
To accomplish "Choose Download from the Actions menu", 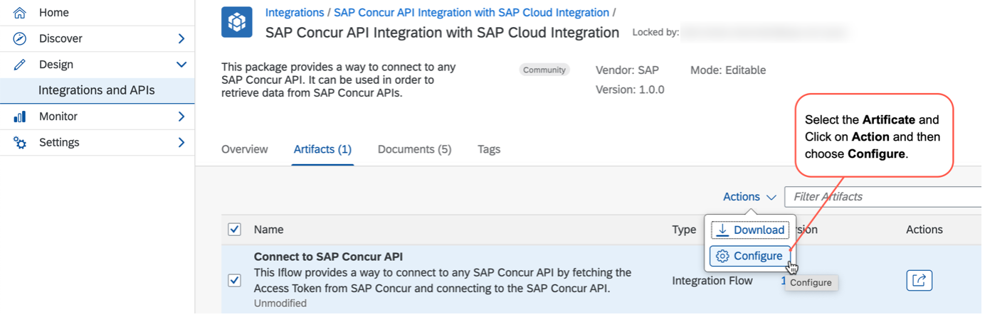I will click(750, 230).
